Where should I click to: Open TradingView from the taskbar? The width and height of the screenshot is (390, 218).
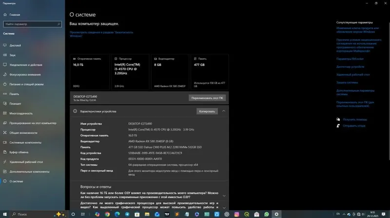pos(167,214)
